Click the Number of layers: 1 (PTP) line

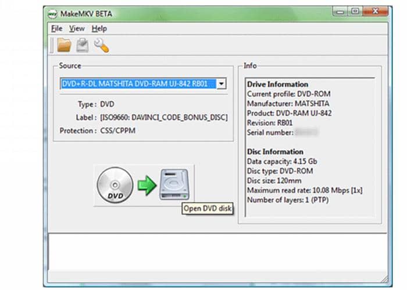288,200
